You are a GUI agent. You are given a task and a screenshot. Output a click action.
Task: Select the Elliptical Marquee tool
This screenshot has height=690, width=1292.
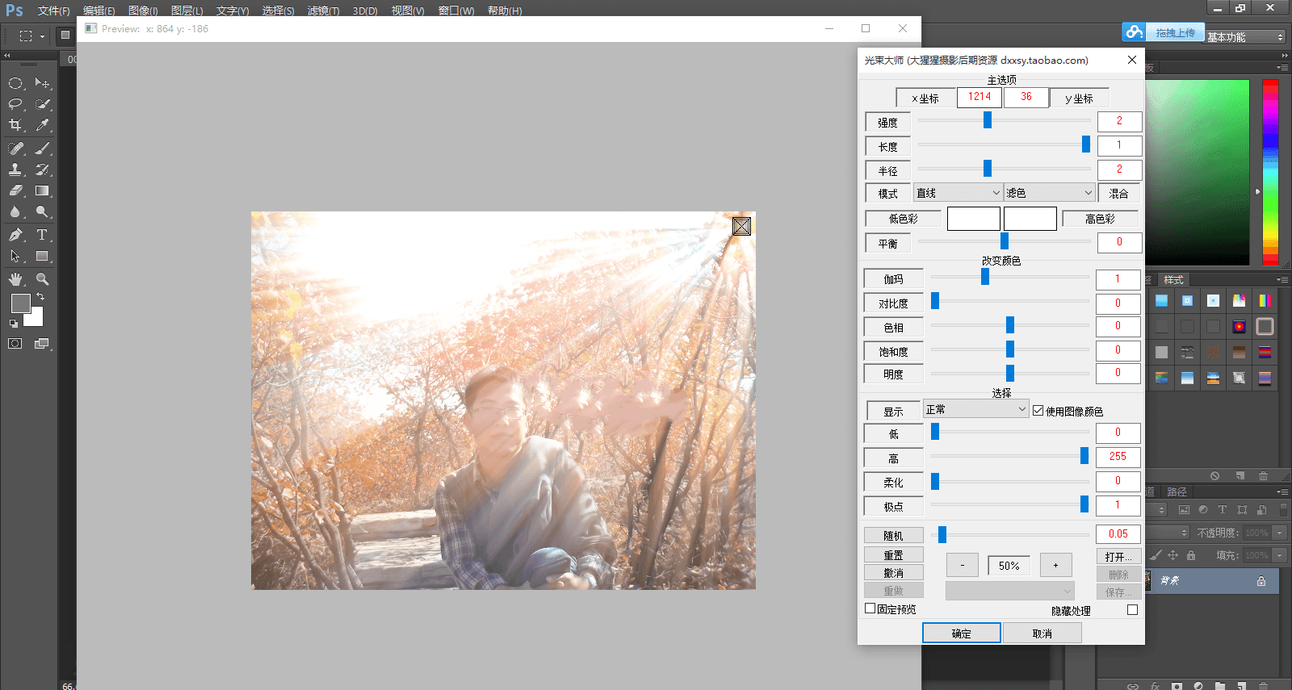(x=15, y=83)
